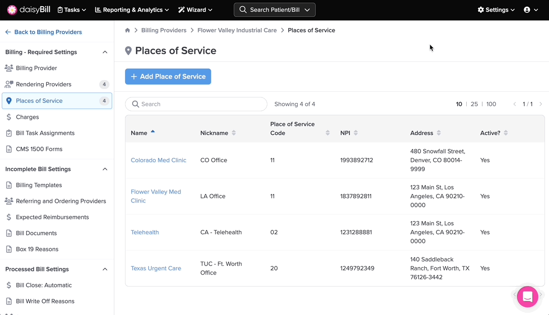Open Telehealth place of service
The image size is (549, 315).
coord(145,232)
